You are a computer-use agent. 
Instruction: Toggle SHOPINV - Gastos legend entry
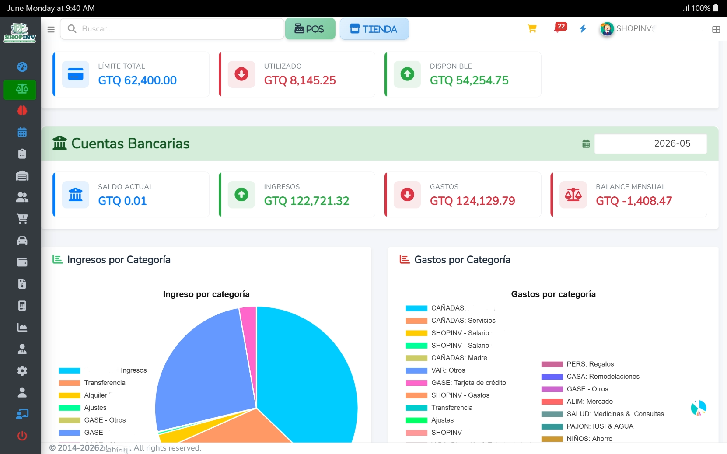(x=447, y=395)
